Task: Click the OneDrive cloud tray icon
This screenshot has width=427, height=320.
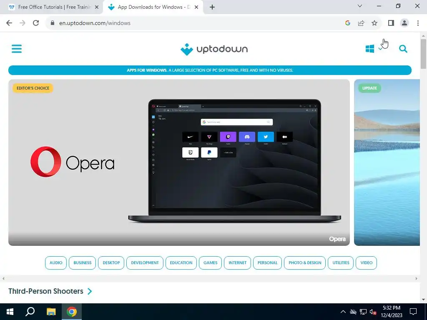Action: pos(353,312)
